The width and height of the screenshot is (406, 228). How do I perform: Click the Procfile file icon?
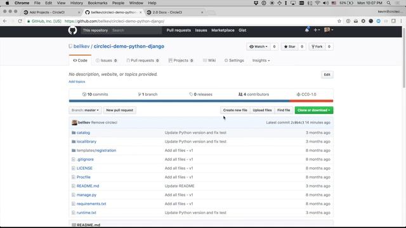coord(74,177)
